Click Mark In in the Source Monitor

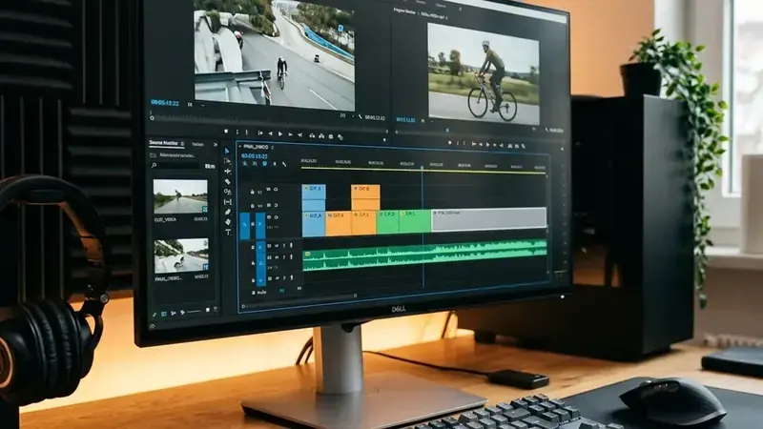(237, 133)
